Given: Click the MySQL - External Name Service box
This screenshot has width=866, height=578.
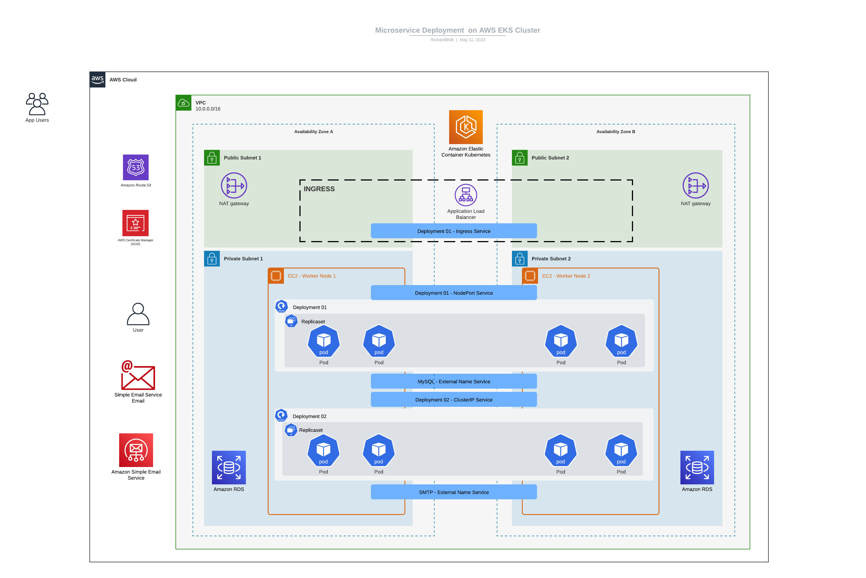Looking at the screenshot, I should 454,382.
